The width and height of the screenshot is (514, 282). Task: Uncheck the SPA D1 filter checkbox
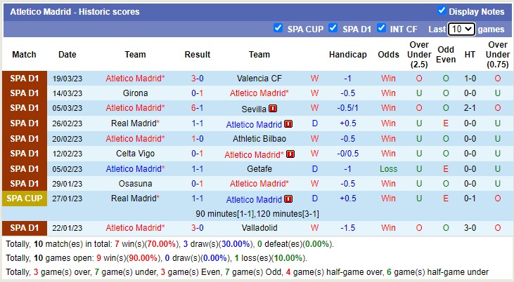click(333, 29)
